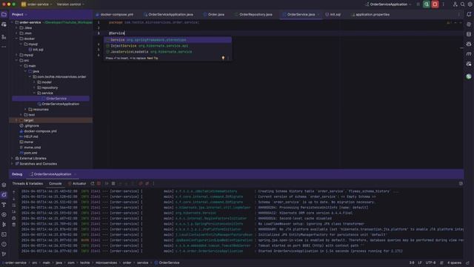The height and width of the screenshot is (267, 474).
Task: Click the layout settings icon at the debug panel's right
Action: pyautogui.click(x=461, y=183)
